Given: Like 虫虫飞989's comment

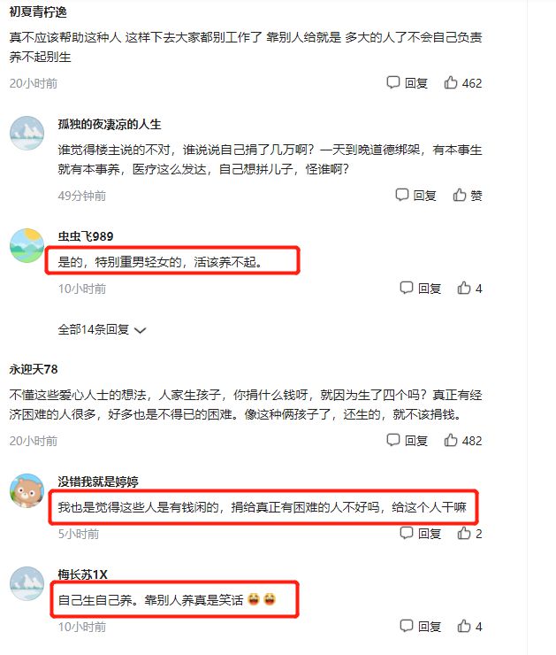Looking at the screenshot, I should (x=469, y=289).
